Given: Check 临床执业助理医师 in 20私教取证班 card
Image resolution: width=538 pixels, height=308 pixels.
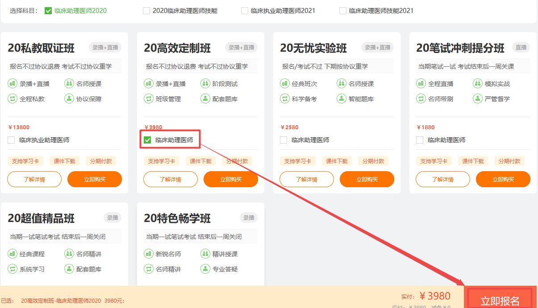Looking at the screenshot, I should tap(11, 140).
